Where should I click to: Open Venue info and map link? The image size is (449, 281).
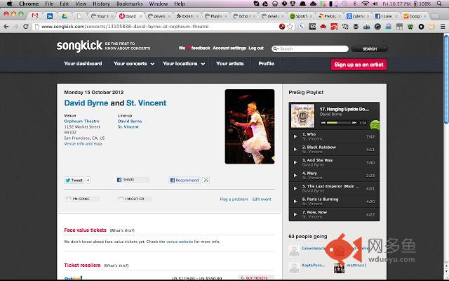[x=83, y=143]
